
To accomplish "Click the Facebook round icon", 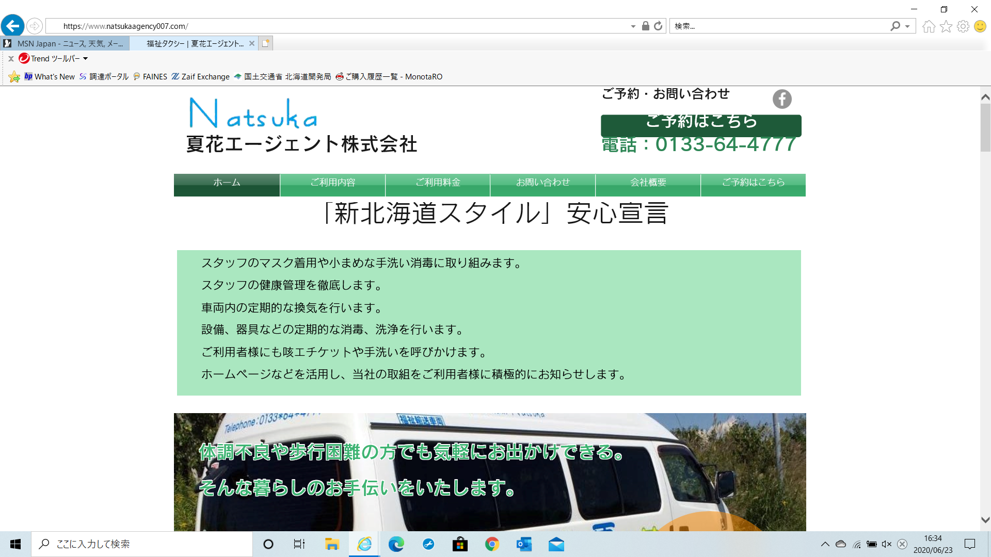I will point(782,99).
